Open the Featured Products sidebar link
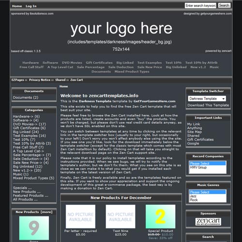The image size is (242, 242). click(30, 196)
